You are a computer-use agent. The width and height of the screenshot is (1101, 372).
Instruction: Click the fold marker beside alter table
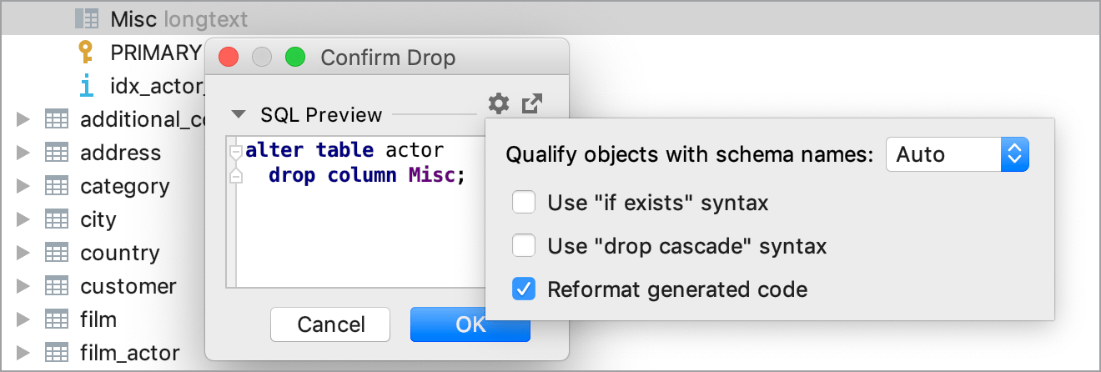click(x=235, y=152)
